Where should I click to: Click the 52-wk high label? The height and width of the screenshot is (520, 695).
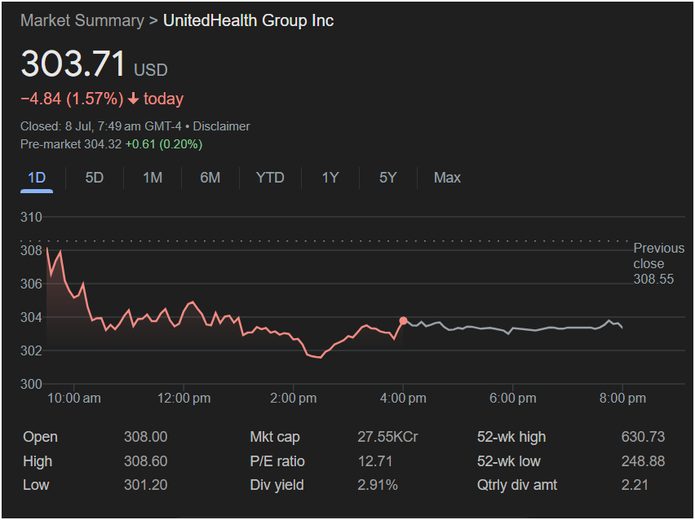tap(511, 437)
